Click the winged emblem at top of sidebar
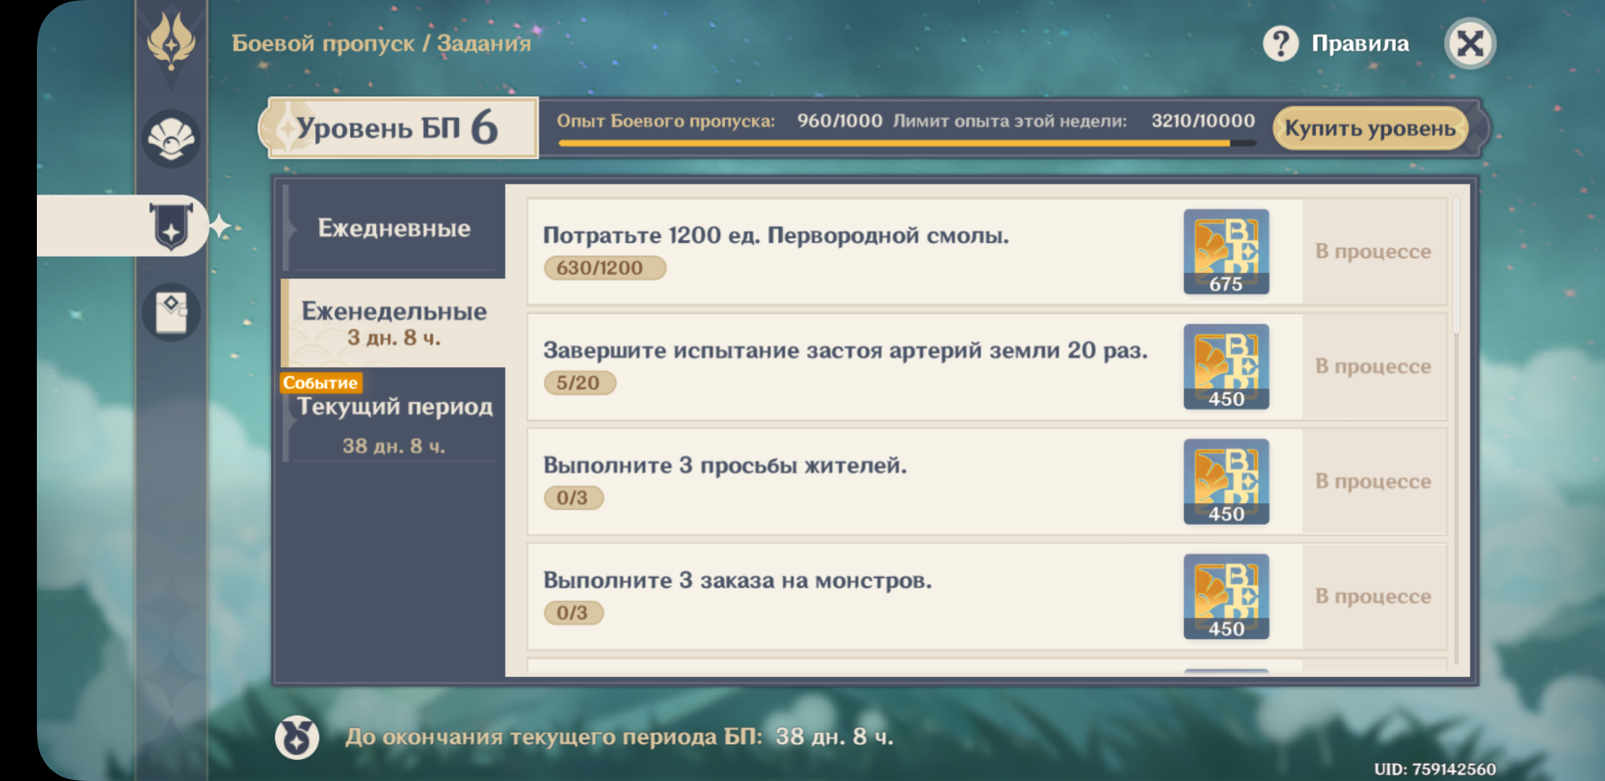Viewport: 1605px width, 781px height. click(171, 42)
